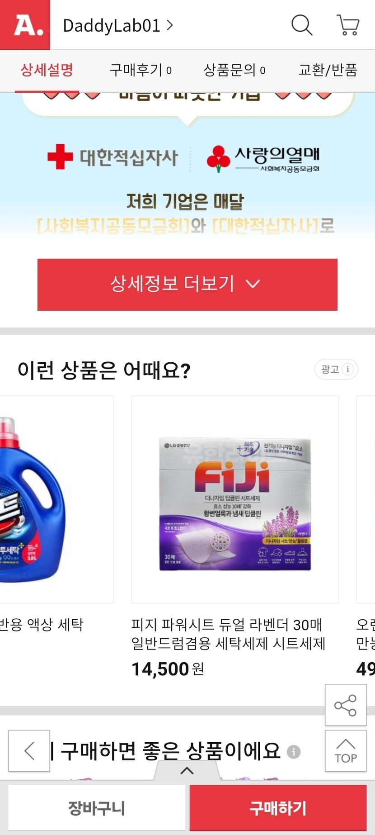Jump to top with TOP button
This screenshot has height=835, width=375.
click(346, 751)
